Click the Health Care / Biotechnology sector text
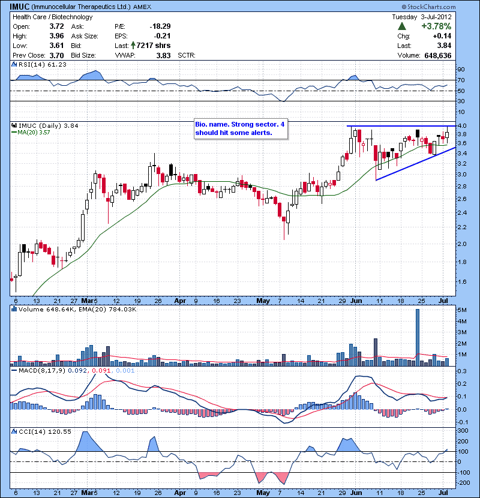The height and width of the screenshot is (498, 480). (52, 17)
